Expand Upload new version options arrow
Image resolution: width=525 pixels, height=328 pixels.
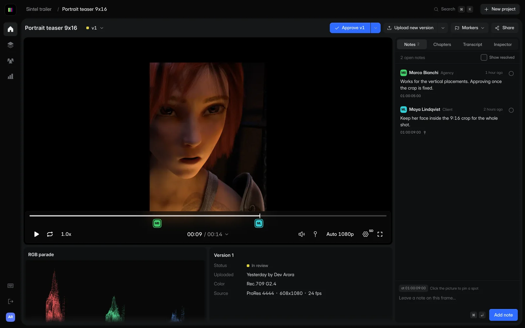443,28
